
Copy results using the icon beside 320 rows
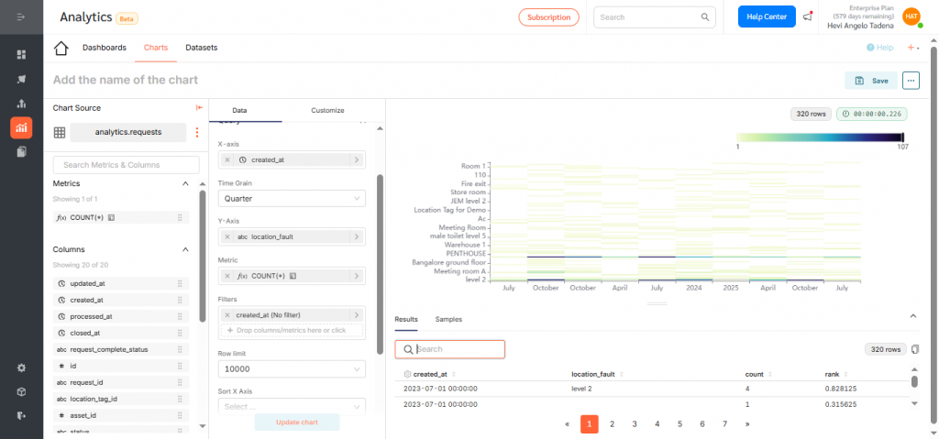(x=914, y=349)
